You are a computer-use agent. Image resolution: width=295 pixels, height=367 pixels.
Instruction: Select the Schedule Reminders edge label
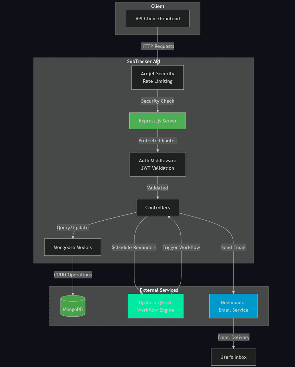pyautogui.click(x=134, y=247)
